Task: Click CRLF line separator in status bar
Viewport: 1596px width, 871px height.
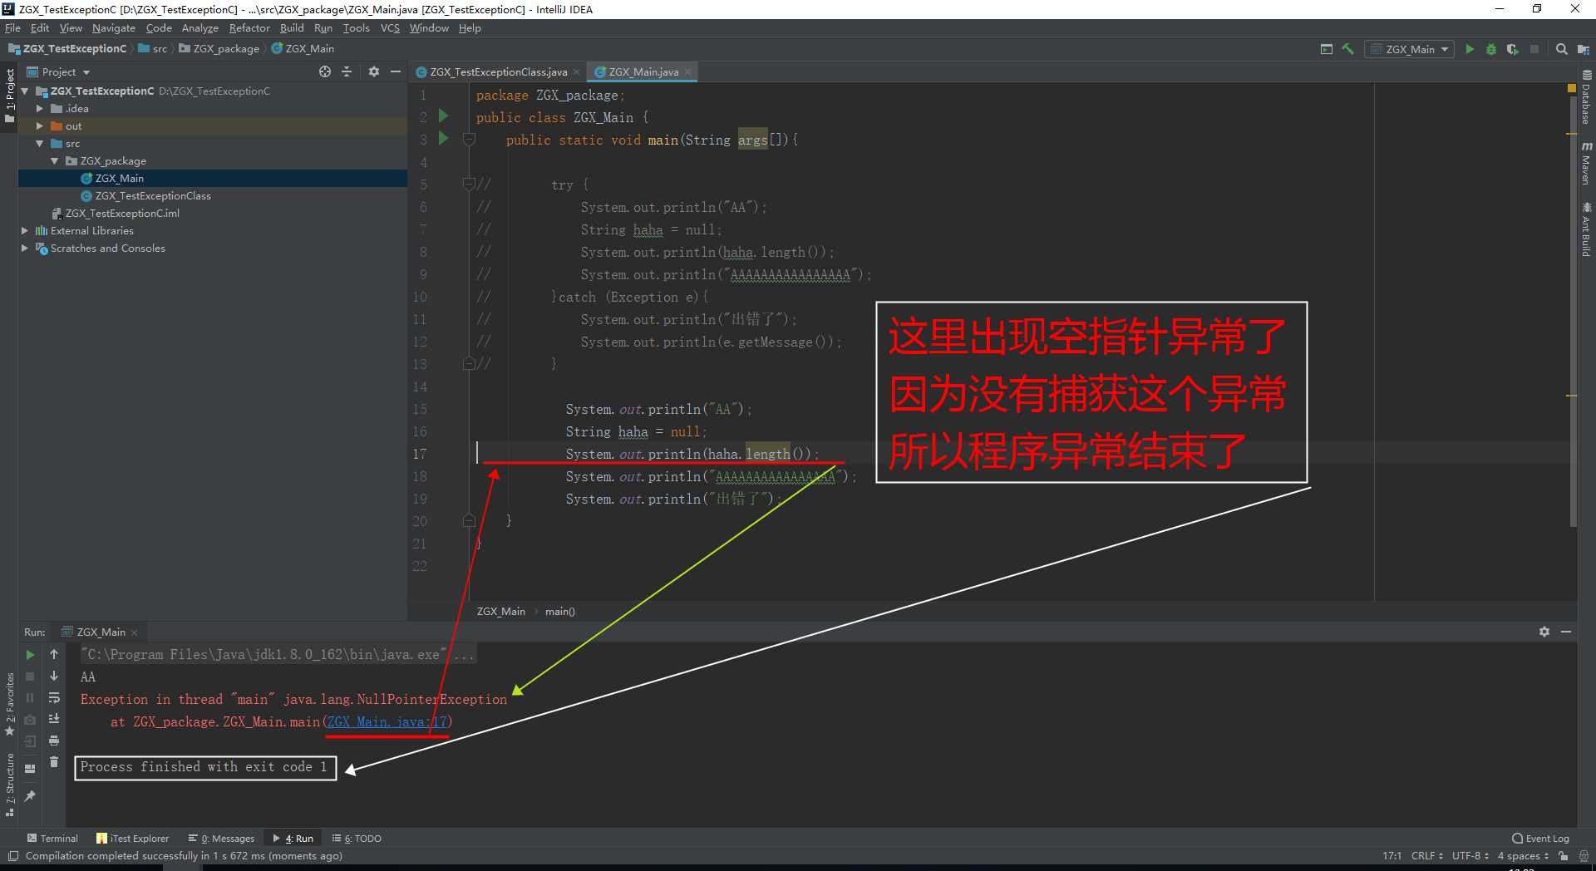Action: (1427, 856)
